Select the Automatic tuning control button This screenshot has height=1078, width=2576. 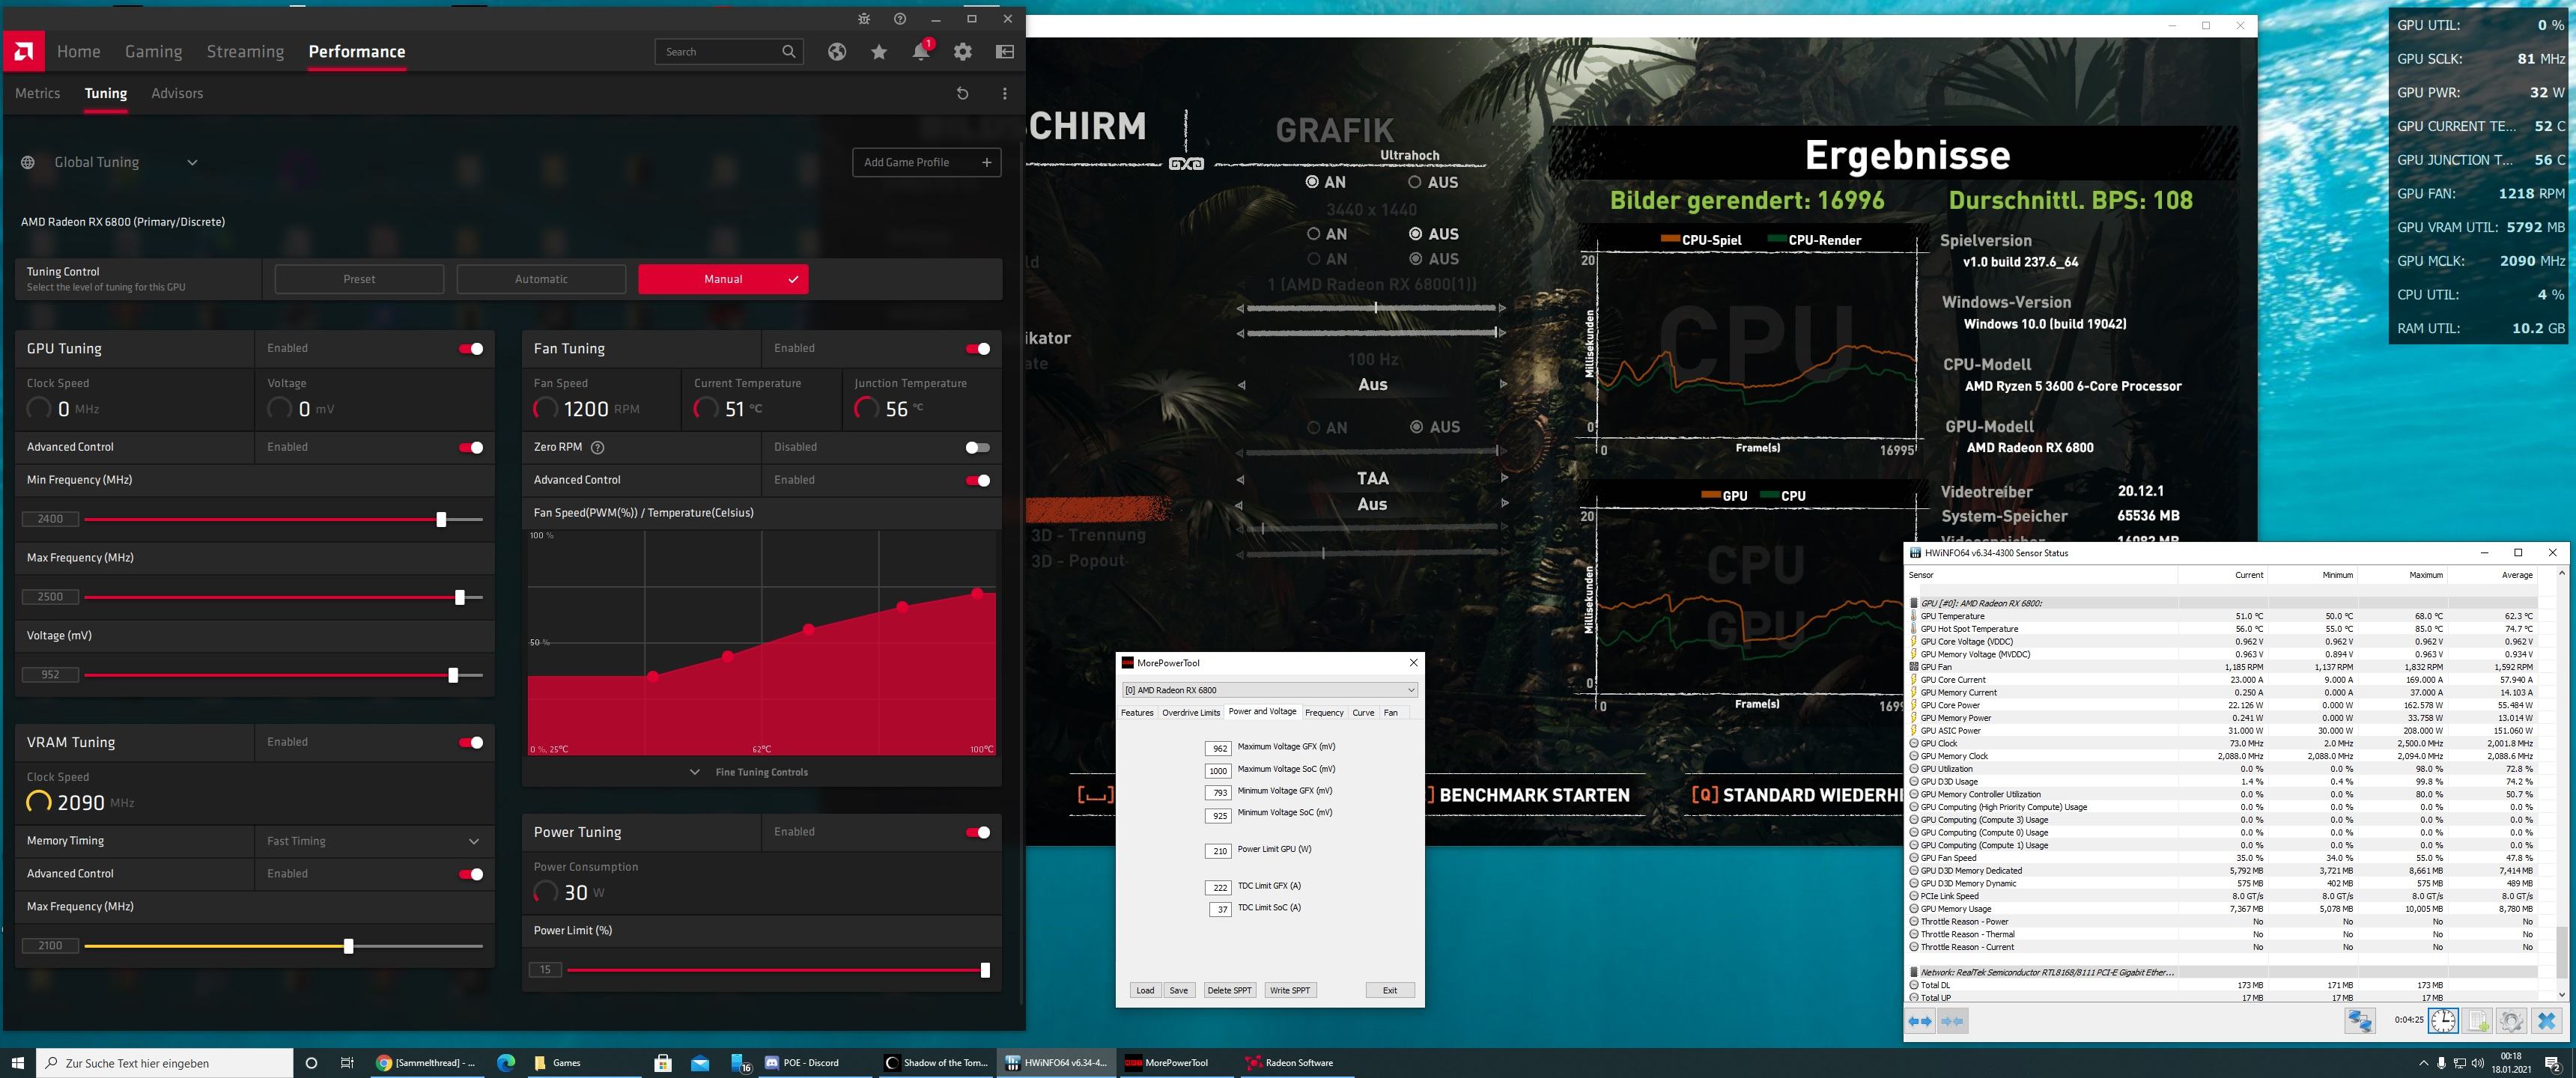[x=541, y=279]
